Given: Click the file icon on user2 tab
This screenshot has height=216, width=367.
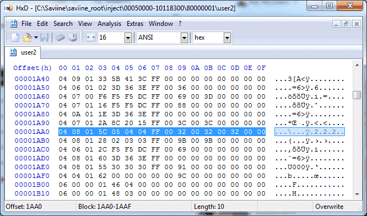Looking at the screenshot, I should 13,52.
